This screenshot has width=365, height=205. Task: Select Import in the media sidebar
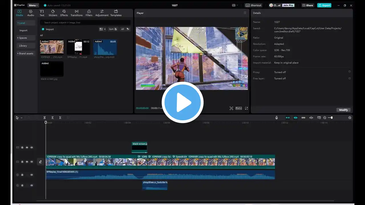coord(23,30)
